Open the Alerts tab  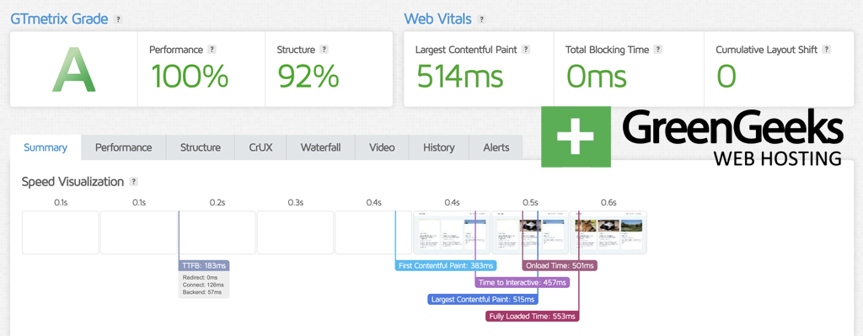[x=496, y=147]
